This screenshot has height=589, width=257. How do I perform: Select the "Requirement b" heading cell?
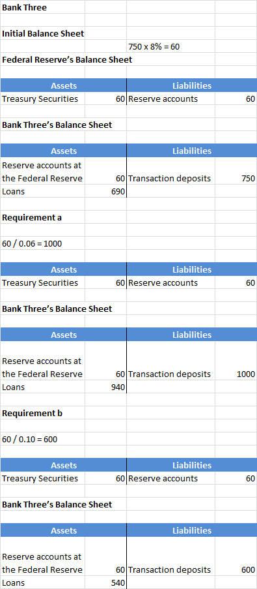coord(42,413)
